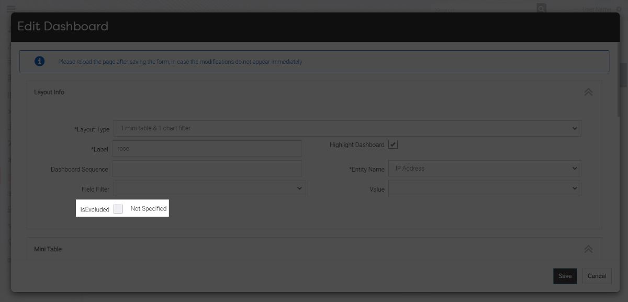Click the search magnifier icon

click(541, 9)
